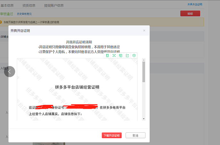Close the 开具开店证明 dialog with X
This screenshot has height=145, width=220.
click(144, 30)
